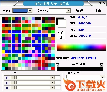This screenshot has height=92, width=107.
Task: Open the 模板 template dropdown arrow
Action: pos(30,11)
